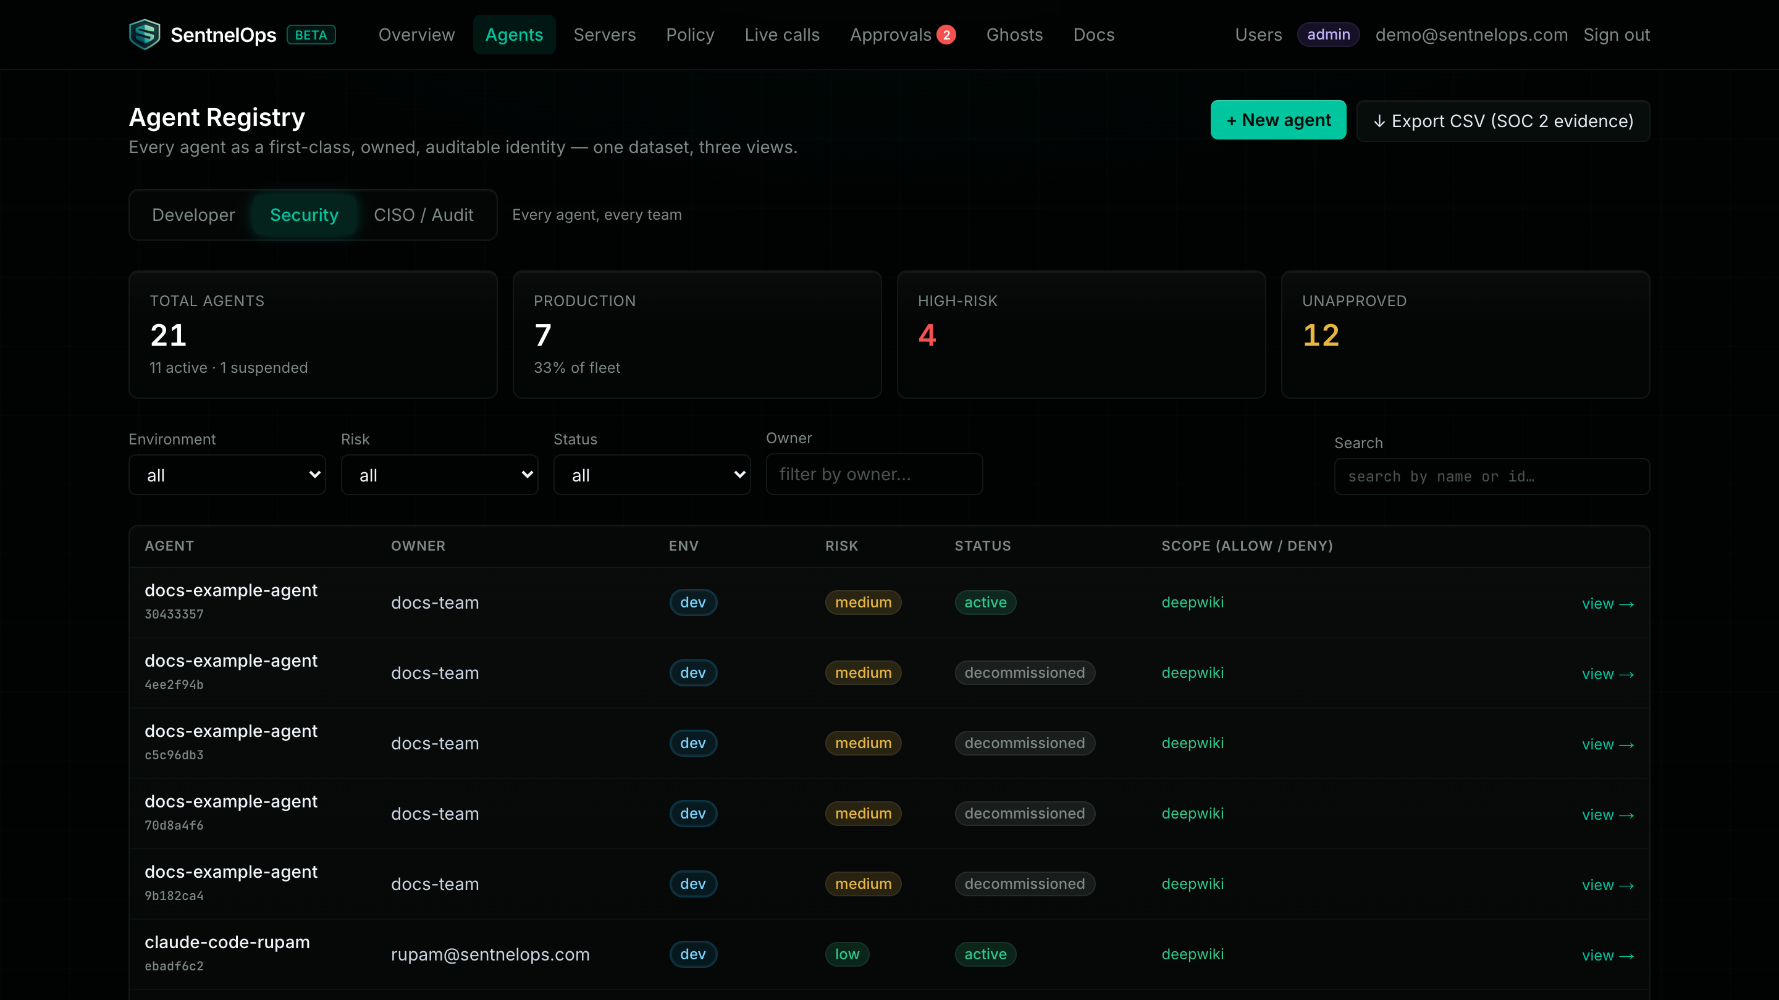Go to the Agents nav item
Viewport: 1779px width, 1000px height.
coord(514,35)
